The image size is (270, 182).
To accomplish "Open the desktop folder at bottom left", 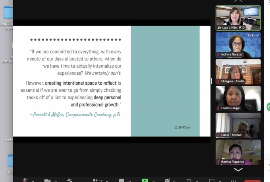I will pyautogui.click(x=10, y=161).
